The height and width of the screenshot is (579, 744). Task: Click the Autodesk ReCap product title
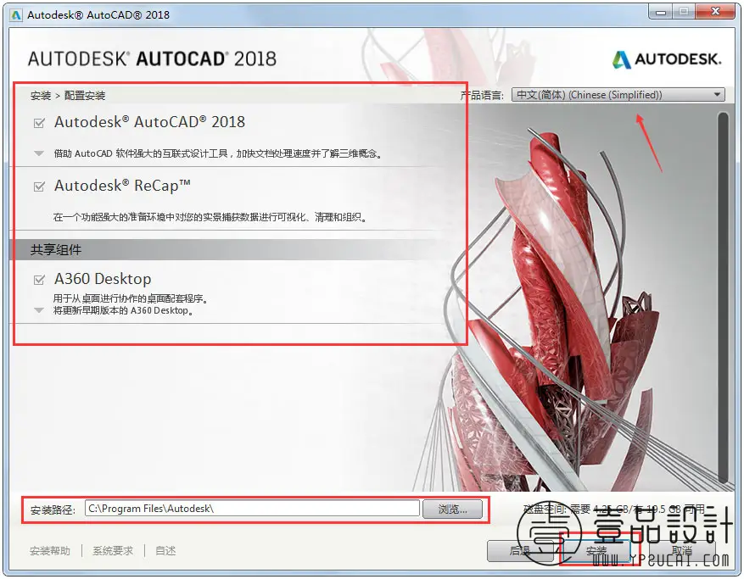[122, 186]
